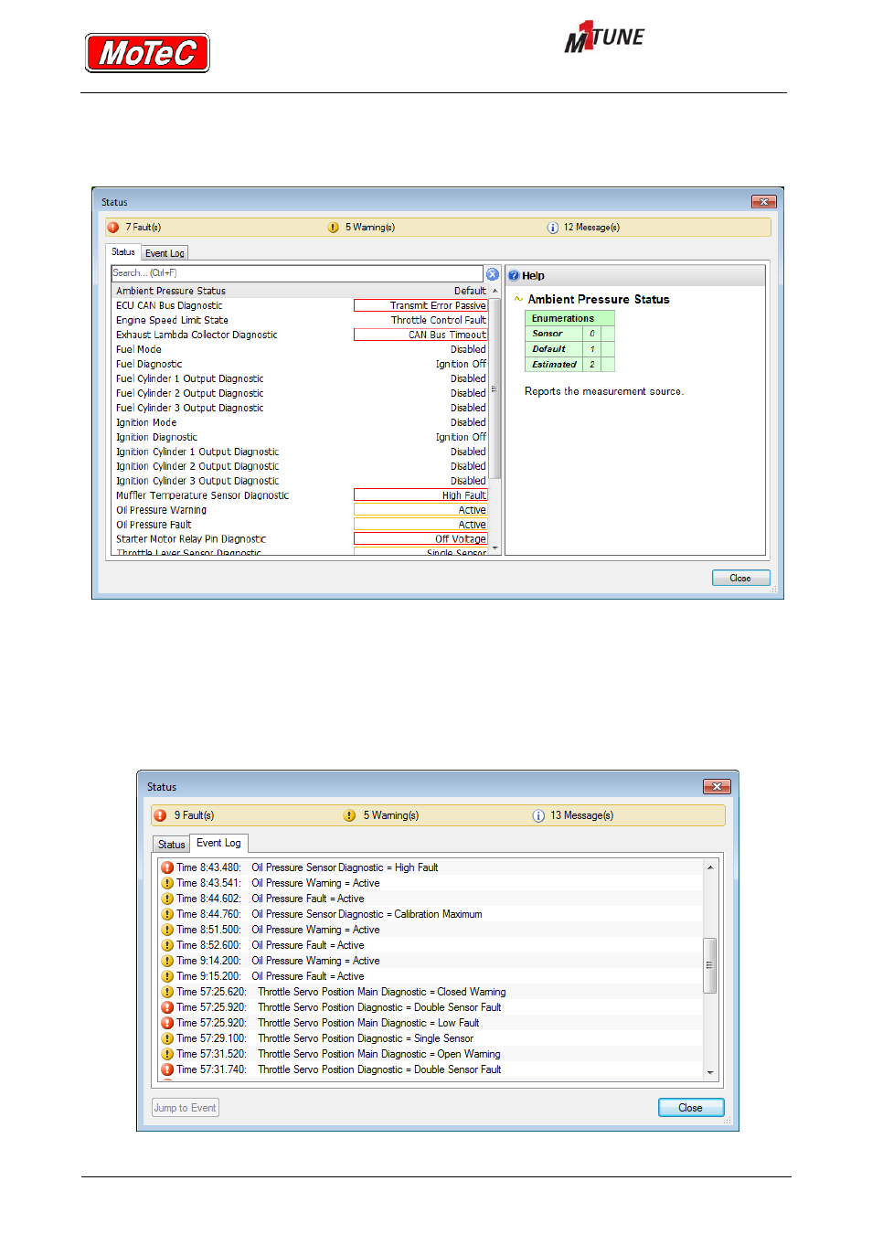The height and width of the screenshot is (1234, 872).
Task: Select the Oil Pressure Fault status row
Action: [x=301, y=525]
